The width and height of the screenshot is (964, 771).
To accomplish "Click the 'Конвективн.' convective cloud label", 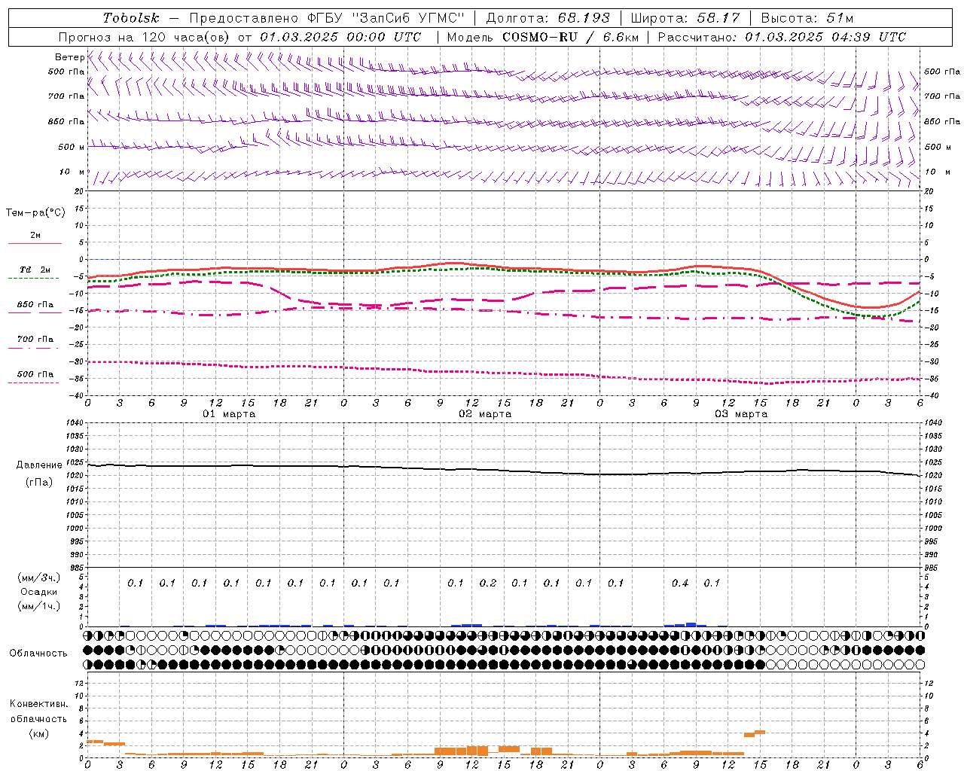I will click(39, 704).
